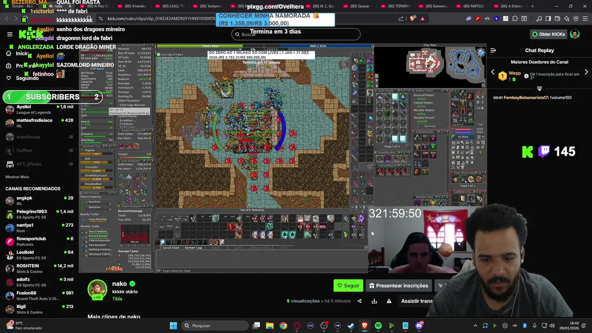Open adolfz recommended channel
Image resolution: width=592 pixels, height=333 pixels.
[39, 282]
